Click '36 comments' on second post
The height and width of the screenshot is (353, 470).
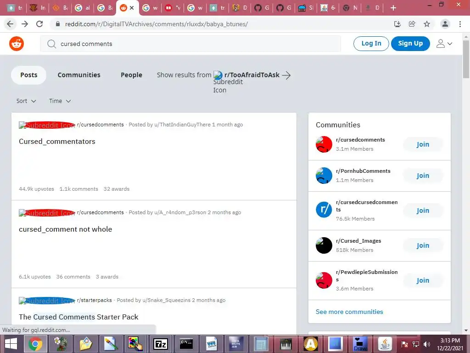pyautogui.click(x=73, y=277)
